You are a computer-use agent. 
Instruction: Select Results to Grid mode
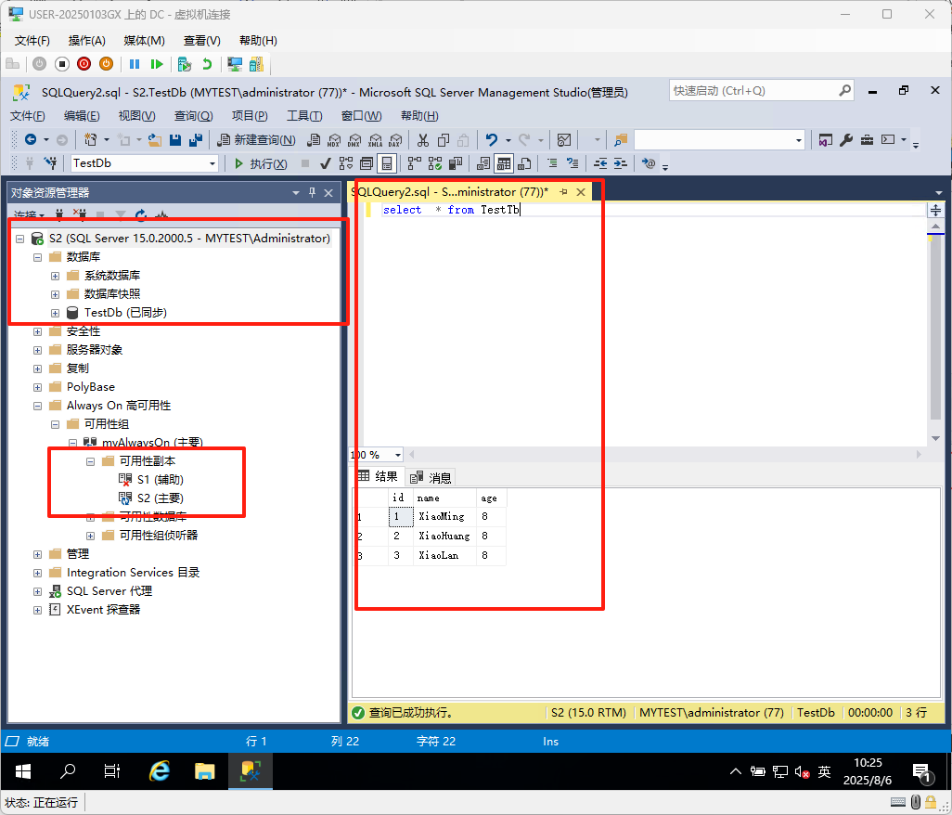503,163
